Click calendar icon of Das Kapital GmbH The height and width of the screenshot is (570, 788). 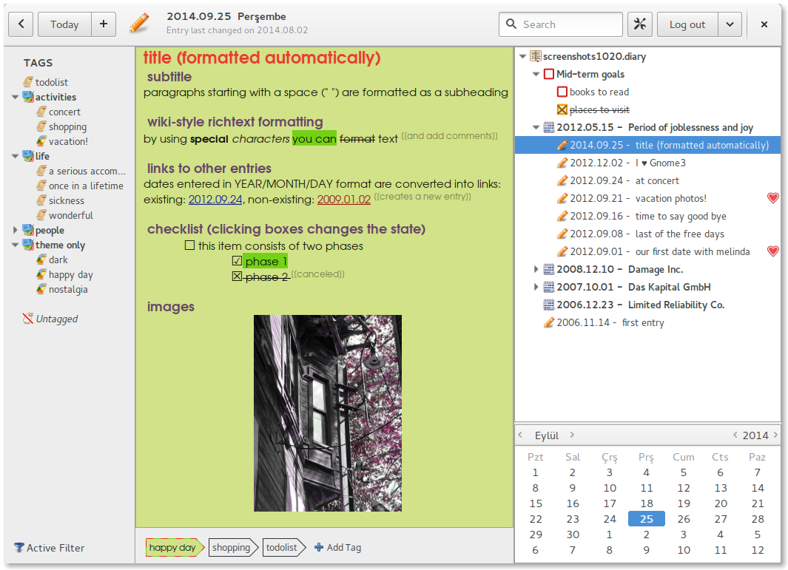click(549, 287)
